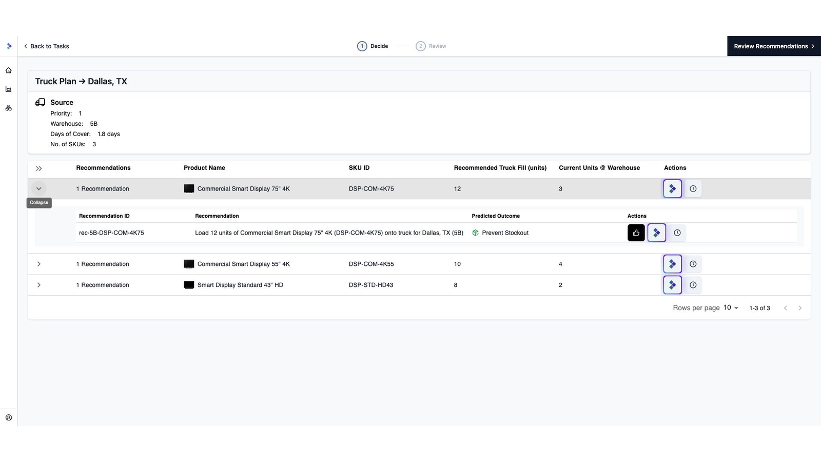Click thumbnail of Commercial Smart Display 75" 4K
This screenshot has height=462, width=821.
[189, 189]
